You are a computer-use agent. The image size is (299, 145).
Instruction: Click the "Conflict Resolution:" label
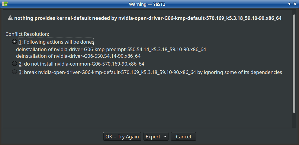click(27, 34)
